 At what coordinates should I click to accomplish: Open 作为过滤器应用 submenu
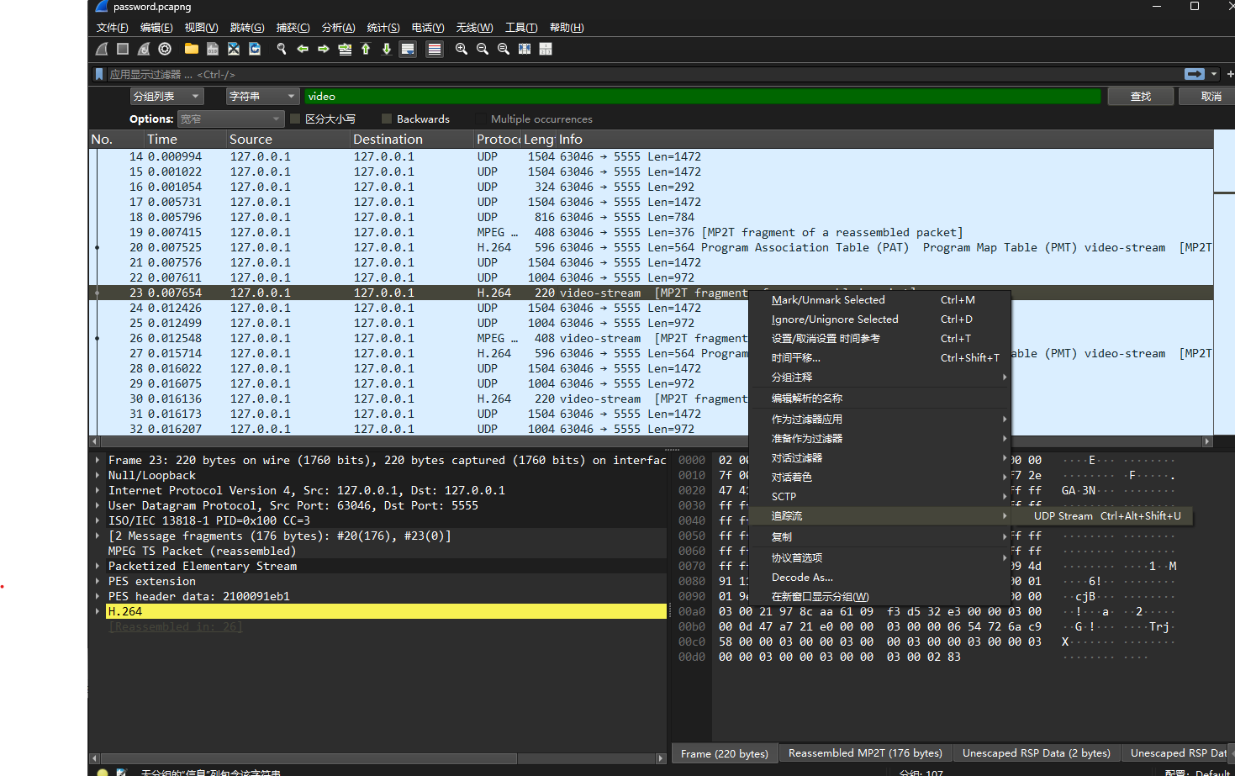(x=879, y=419)
